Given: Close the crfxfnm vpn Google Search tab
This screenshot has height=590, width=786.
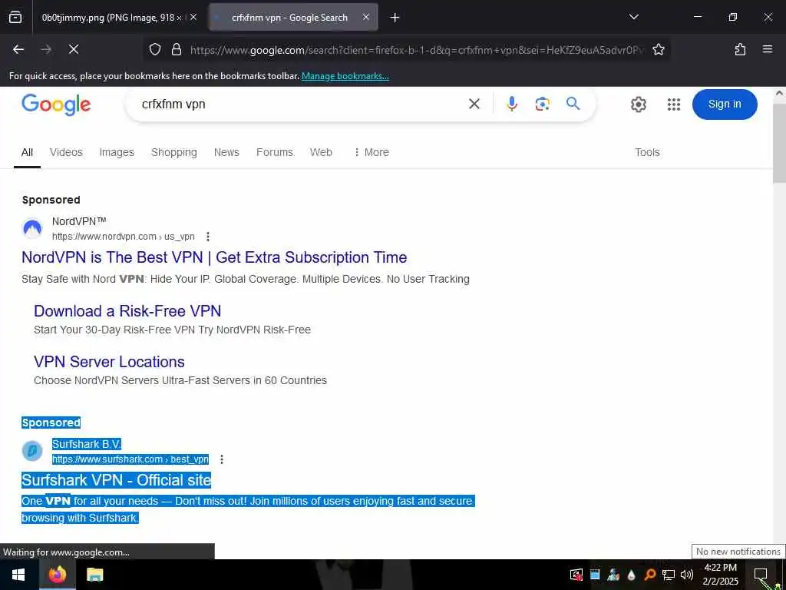Looking at the screenshot, I should click(366, 18).
